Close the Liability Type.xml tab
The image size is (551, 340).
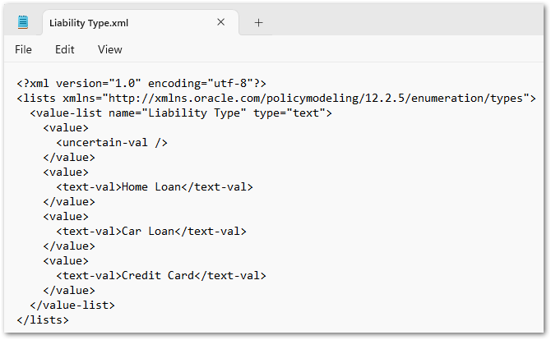pos(220,23)
